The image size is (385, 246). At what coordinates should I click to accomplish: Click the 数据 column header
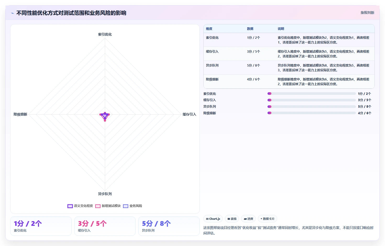point(250,29)
